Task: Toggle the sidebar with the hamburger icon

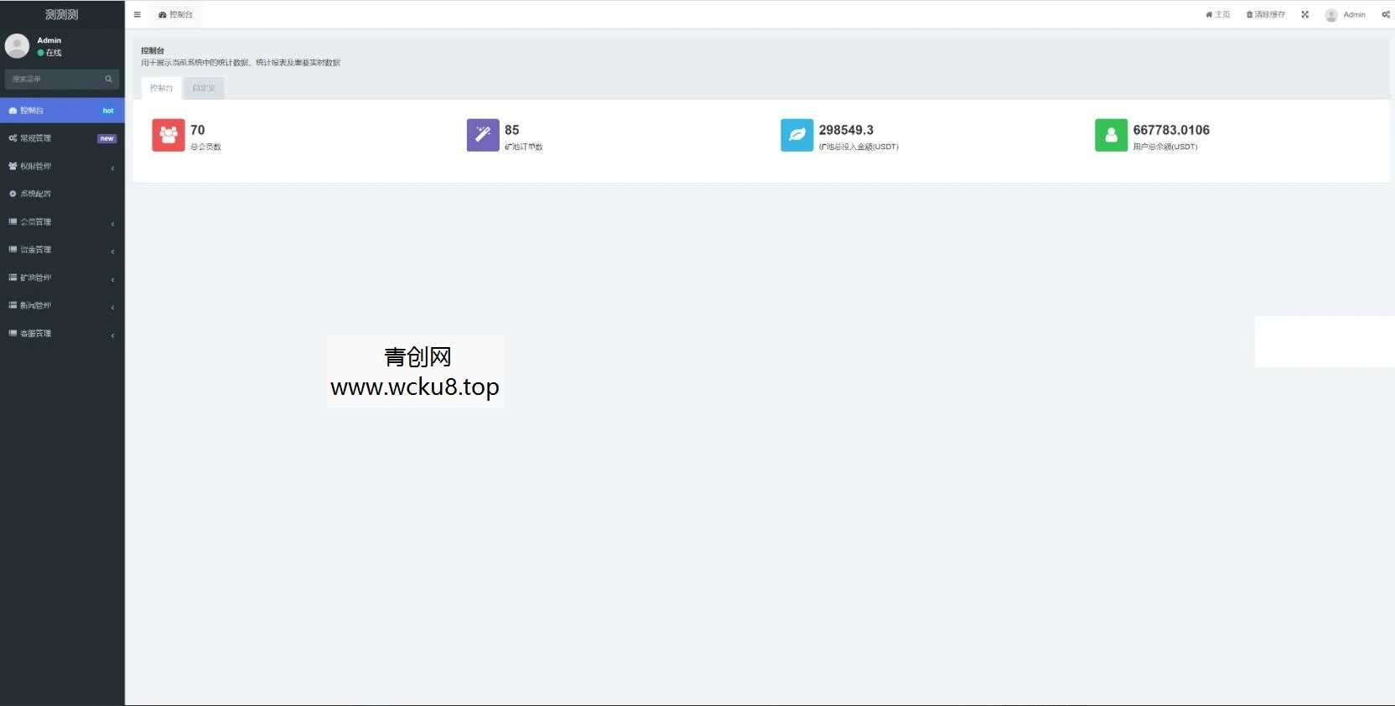Action: [x=137, y=14]
